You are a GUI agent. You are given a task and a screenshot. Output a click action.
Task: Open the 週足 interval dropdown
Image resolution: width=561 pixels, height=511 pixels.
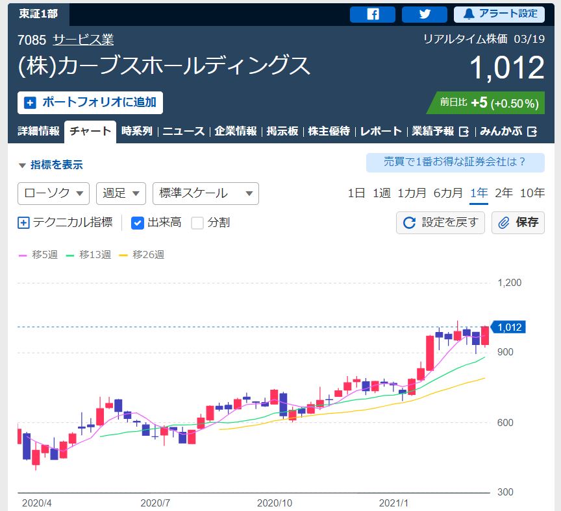coord(121,193)
